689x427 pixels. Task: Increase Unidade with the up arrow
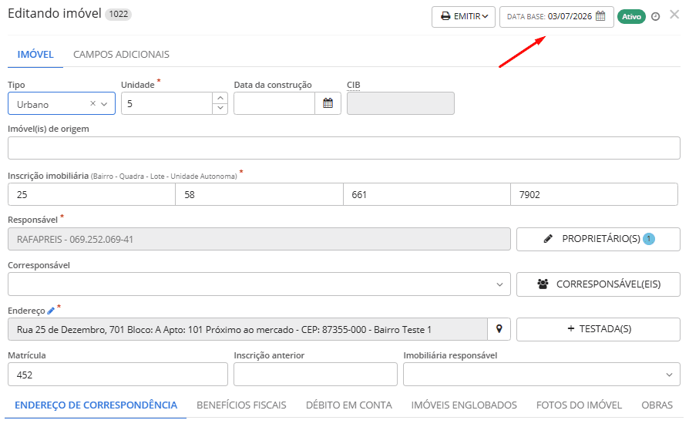tap(220, 98)
